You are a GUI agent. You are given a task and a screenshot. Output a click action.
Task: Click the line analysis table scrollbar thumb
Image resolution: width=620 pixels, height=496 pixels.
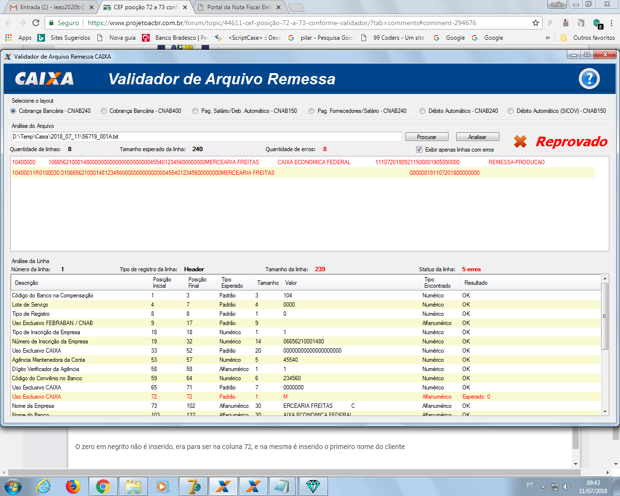tap(604, 316)
